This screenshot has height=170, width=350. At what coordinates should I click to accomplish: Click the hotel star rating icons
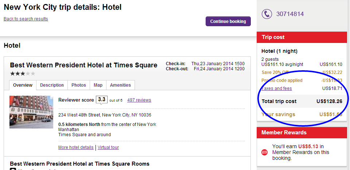23,74
